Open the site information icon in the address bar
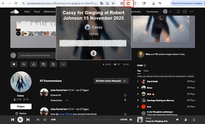The image size is (205, 124). click(23, 3)
